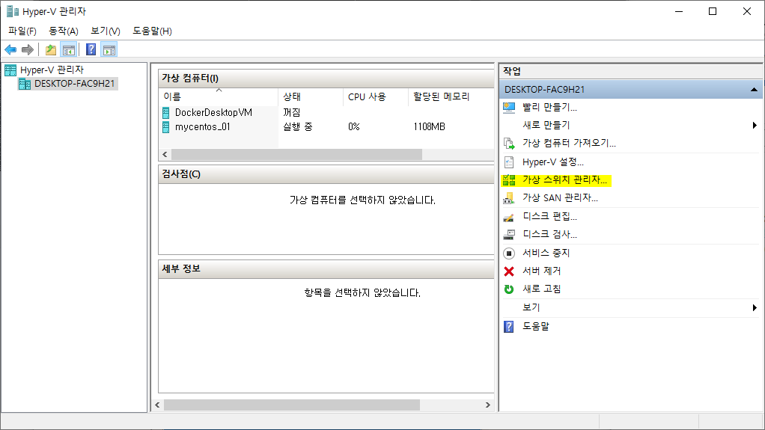765x430 pixels.
Task: Click the Hyper-V title bar app icon
Action: coord(13,11)
